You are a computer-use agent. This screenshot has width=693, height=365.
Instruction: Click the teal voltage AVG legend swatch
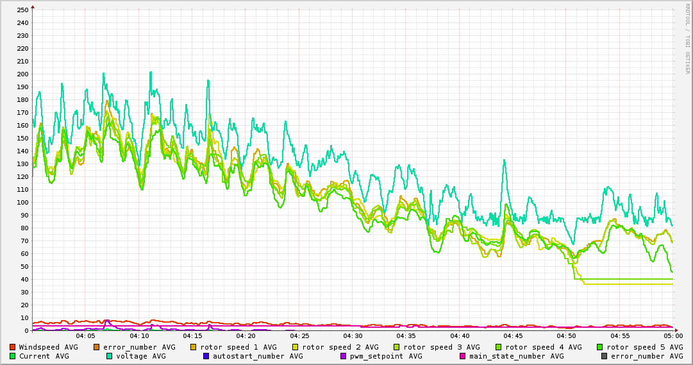[x=110, y=356]
